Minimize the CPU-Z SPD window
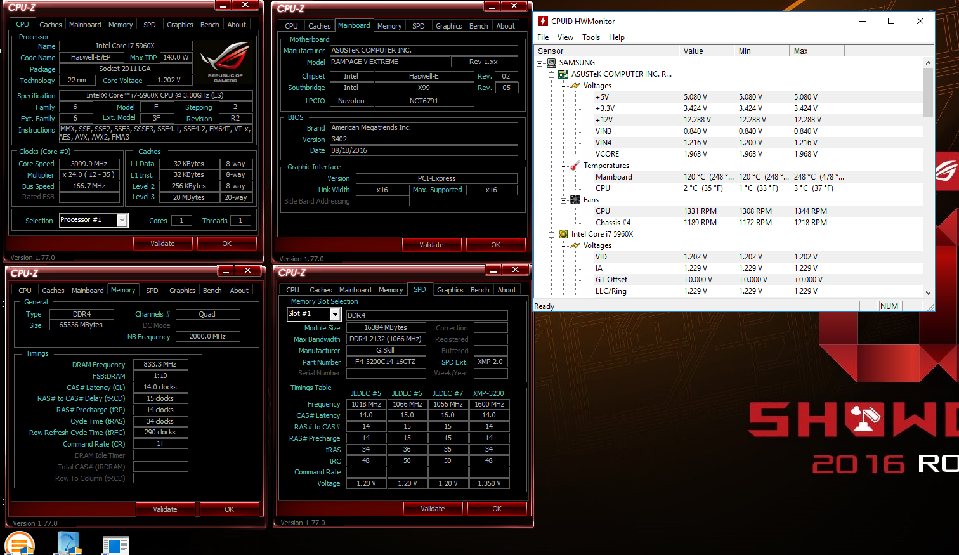 click(x=493, y=270)
